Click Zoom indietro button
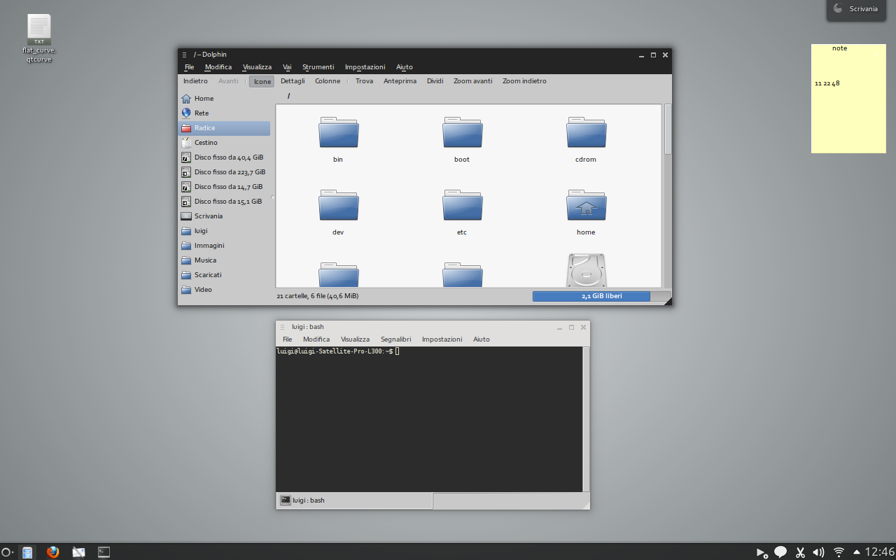Screen dimensions: 896x560 [524, 81]
